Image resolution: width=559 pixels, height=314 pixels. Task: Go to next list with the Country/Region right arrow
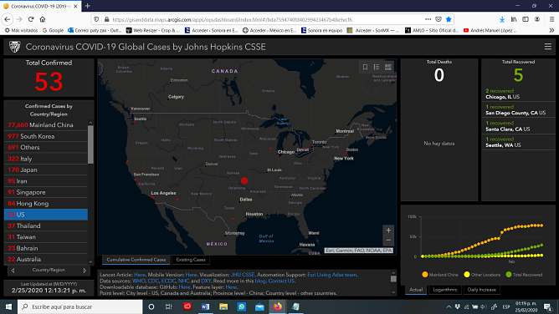85,271
